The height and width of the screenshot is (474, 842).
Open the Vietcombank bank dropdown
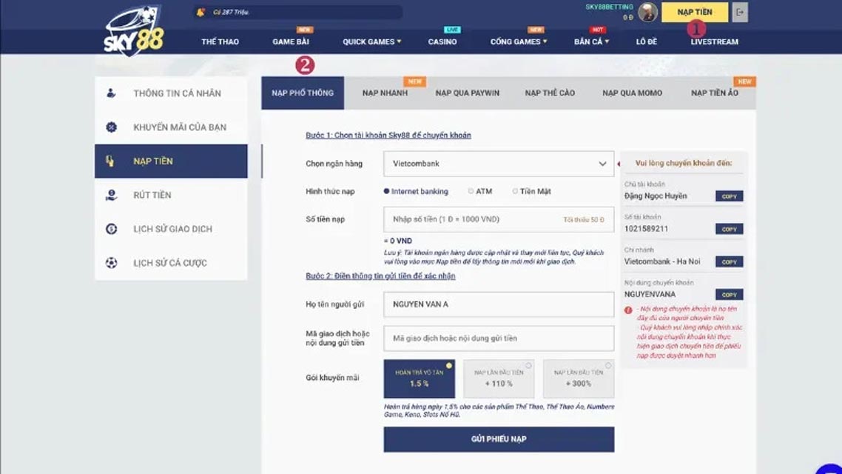(x=499, y=164)
